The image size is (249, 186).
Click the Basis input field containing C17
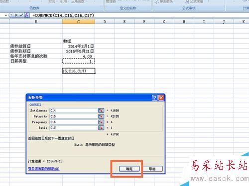tap(74, 128)
